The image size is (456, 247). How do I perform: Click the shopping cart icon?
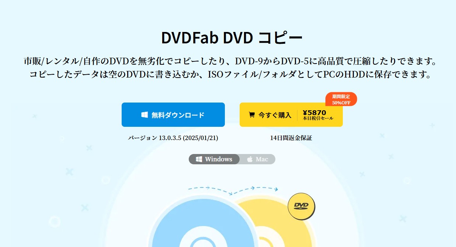point(252,115)
